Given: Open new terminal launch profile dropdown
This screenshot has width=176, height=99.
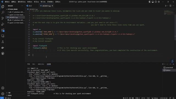Looking at the screenshot, I should [x=165, y=64].
